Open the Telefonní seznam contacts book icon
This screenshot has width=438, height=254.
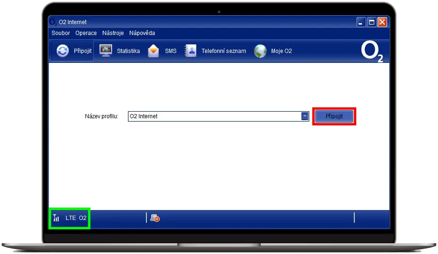pyautogui.click(x=190, y=51)
